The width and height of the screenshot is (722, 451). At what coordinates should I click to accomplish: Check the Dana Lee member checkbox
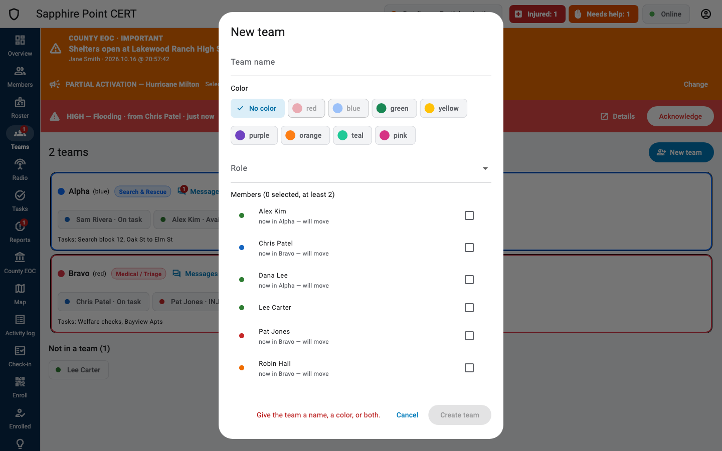pyautogui.click(x=469, y=280)
